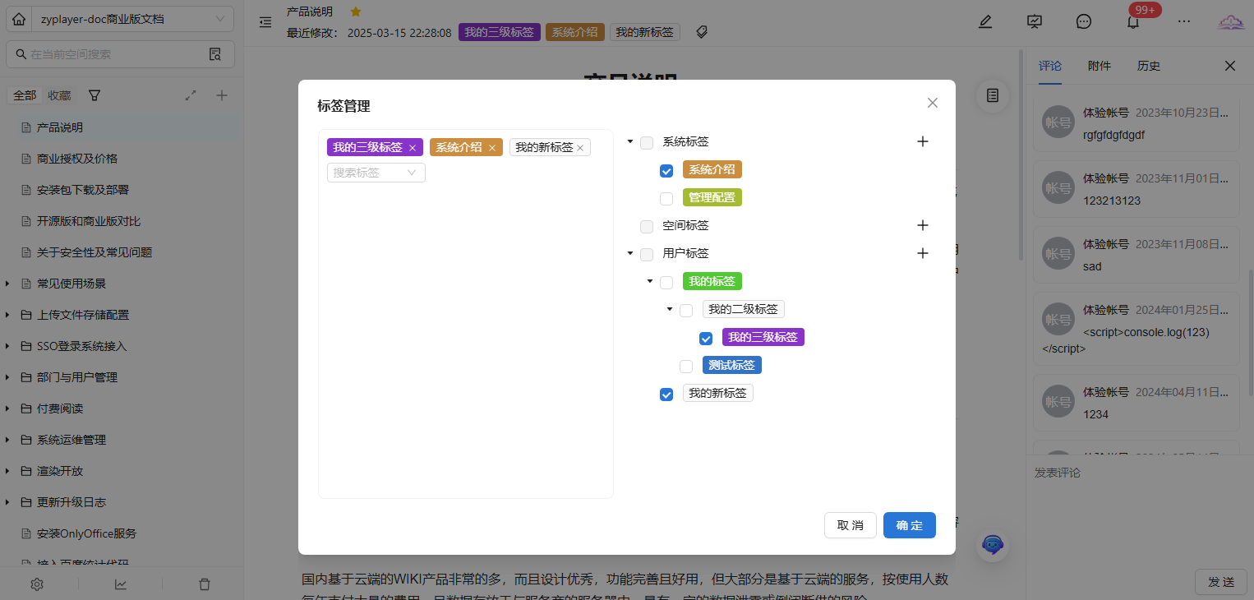
Task: Expand the 常见使用场景 folder
Action: [x=7, y=284]
